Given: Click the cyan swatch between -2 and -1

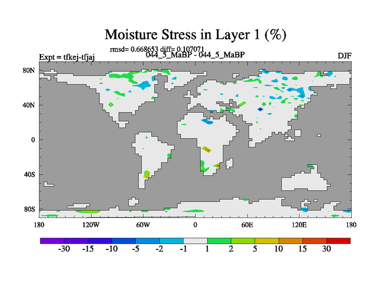Looking at the screenshot, I should click(171, 241).
